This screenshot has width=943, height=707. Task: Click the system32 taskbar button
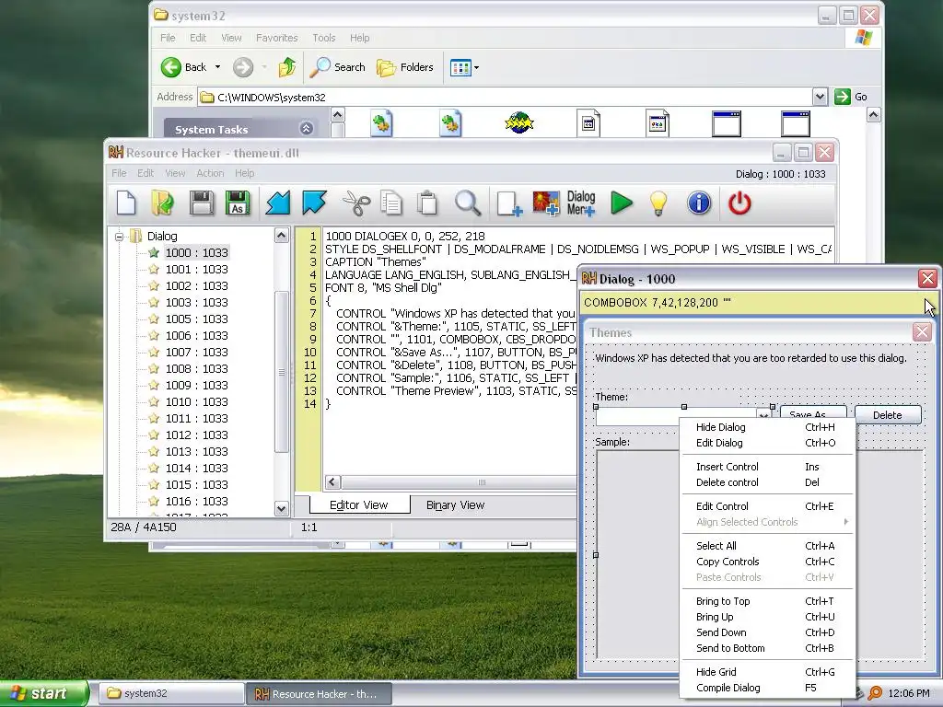click(169, 694)
